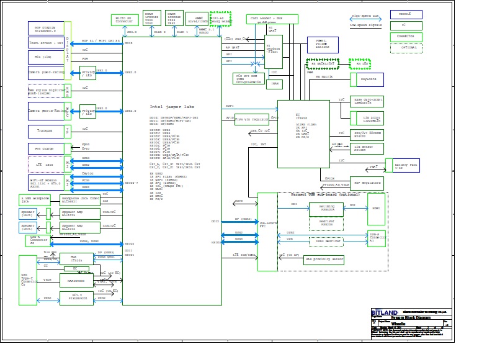Click the BITLAND logo in the title block
487x344 pixels.
385,312
